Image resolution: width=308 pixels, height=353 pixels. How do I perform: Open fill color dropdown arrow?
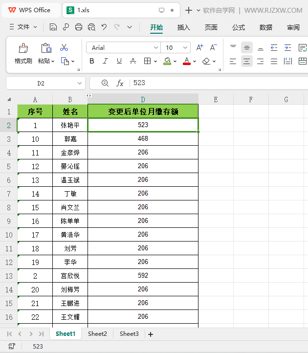175,61
